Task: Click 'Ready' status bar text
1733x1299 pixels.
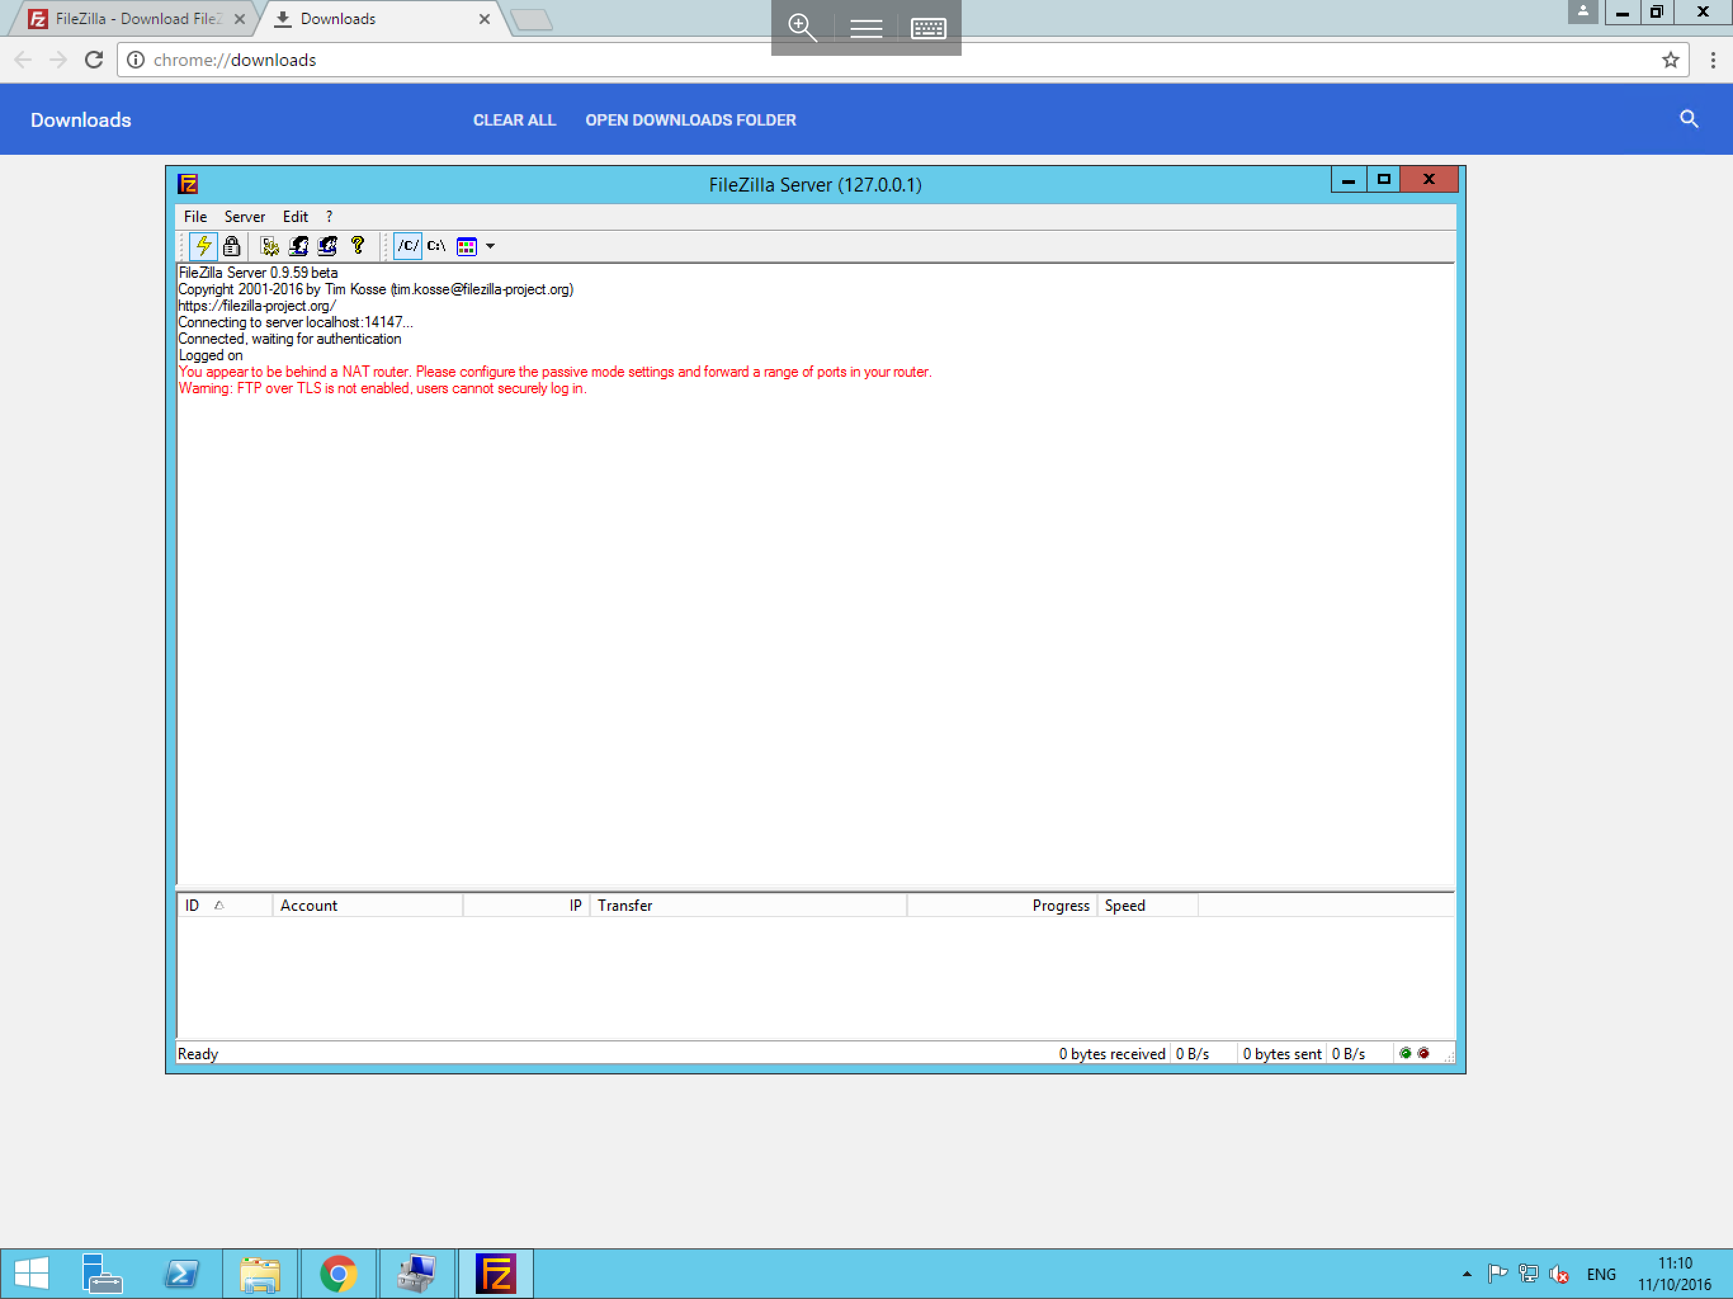Action: 198,1054
